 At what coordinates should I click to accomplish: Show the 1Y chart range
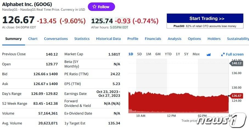(178, 54)
